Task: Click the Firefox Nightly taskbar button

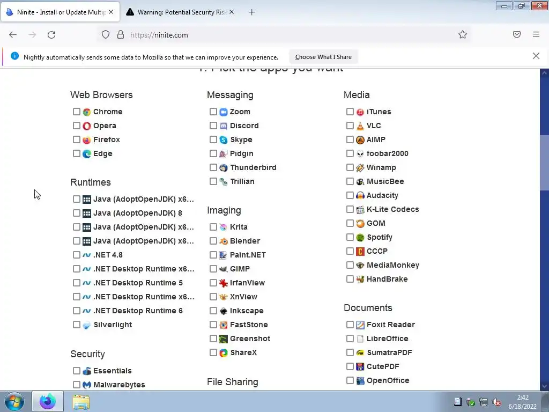Action: click(48, 402)
